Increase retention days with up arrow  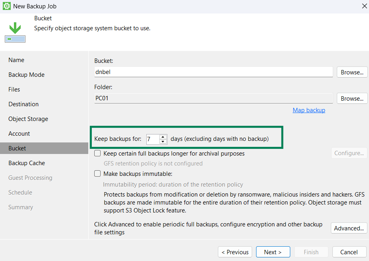[x=163, y=136]
